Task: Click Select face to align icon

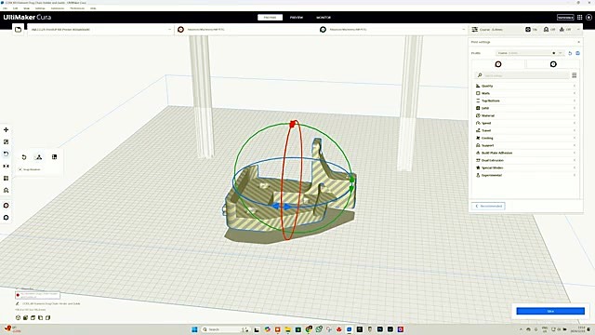Action: (54, 157)
